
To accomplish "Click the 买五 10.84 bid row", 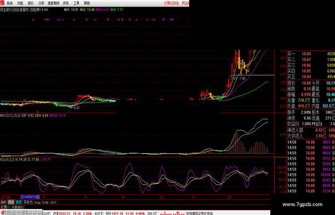I will tap(311, 77).
